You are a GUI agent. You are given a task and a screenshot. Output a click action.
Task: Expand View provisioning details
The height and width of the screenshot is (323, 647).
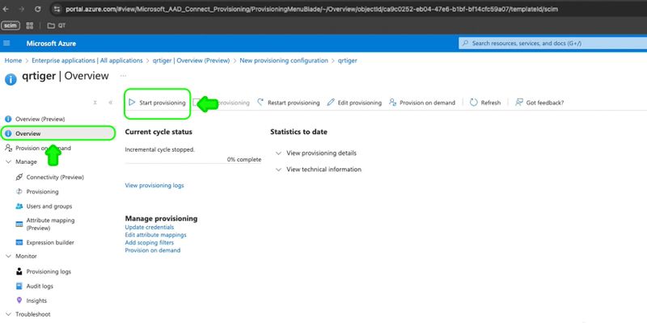316,153
